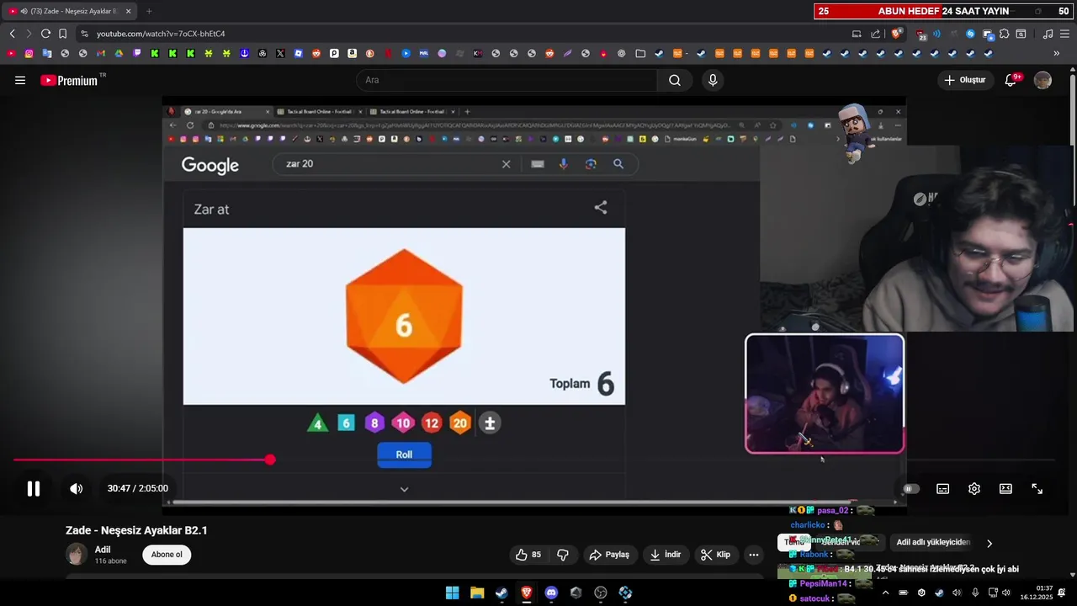Viewport: 1077px width, 606px height.
Task: Switch to theater mode
Action: pyautogui.click(x=1005, y=488)
